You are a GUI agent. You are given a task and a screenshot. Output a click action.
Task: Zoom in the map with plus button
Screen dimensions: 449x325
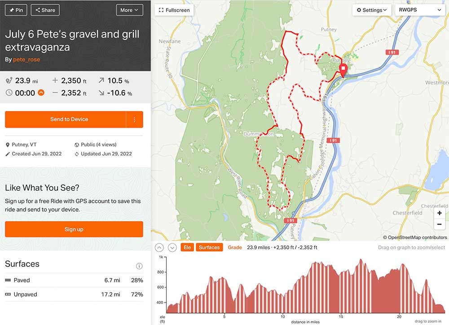click(440, 214)
